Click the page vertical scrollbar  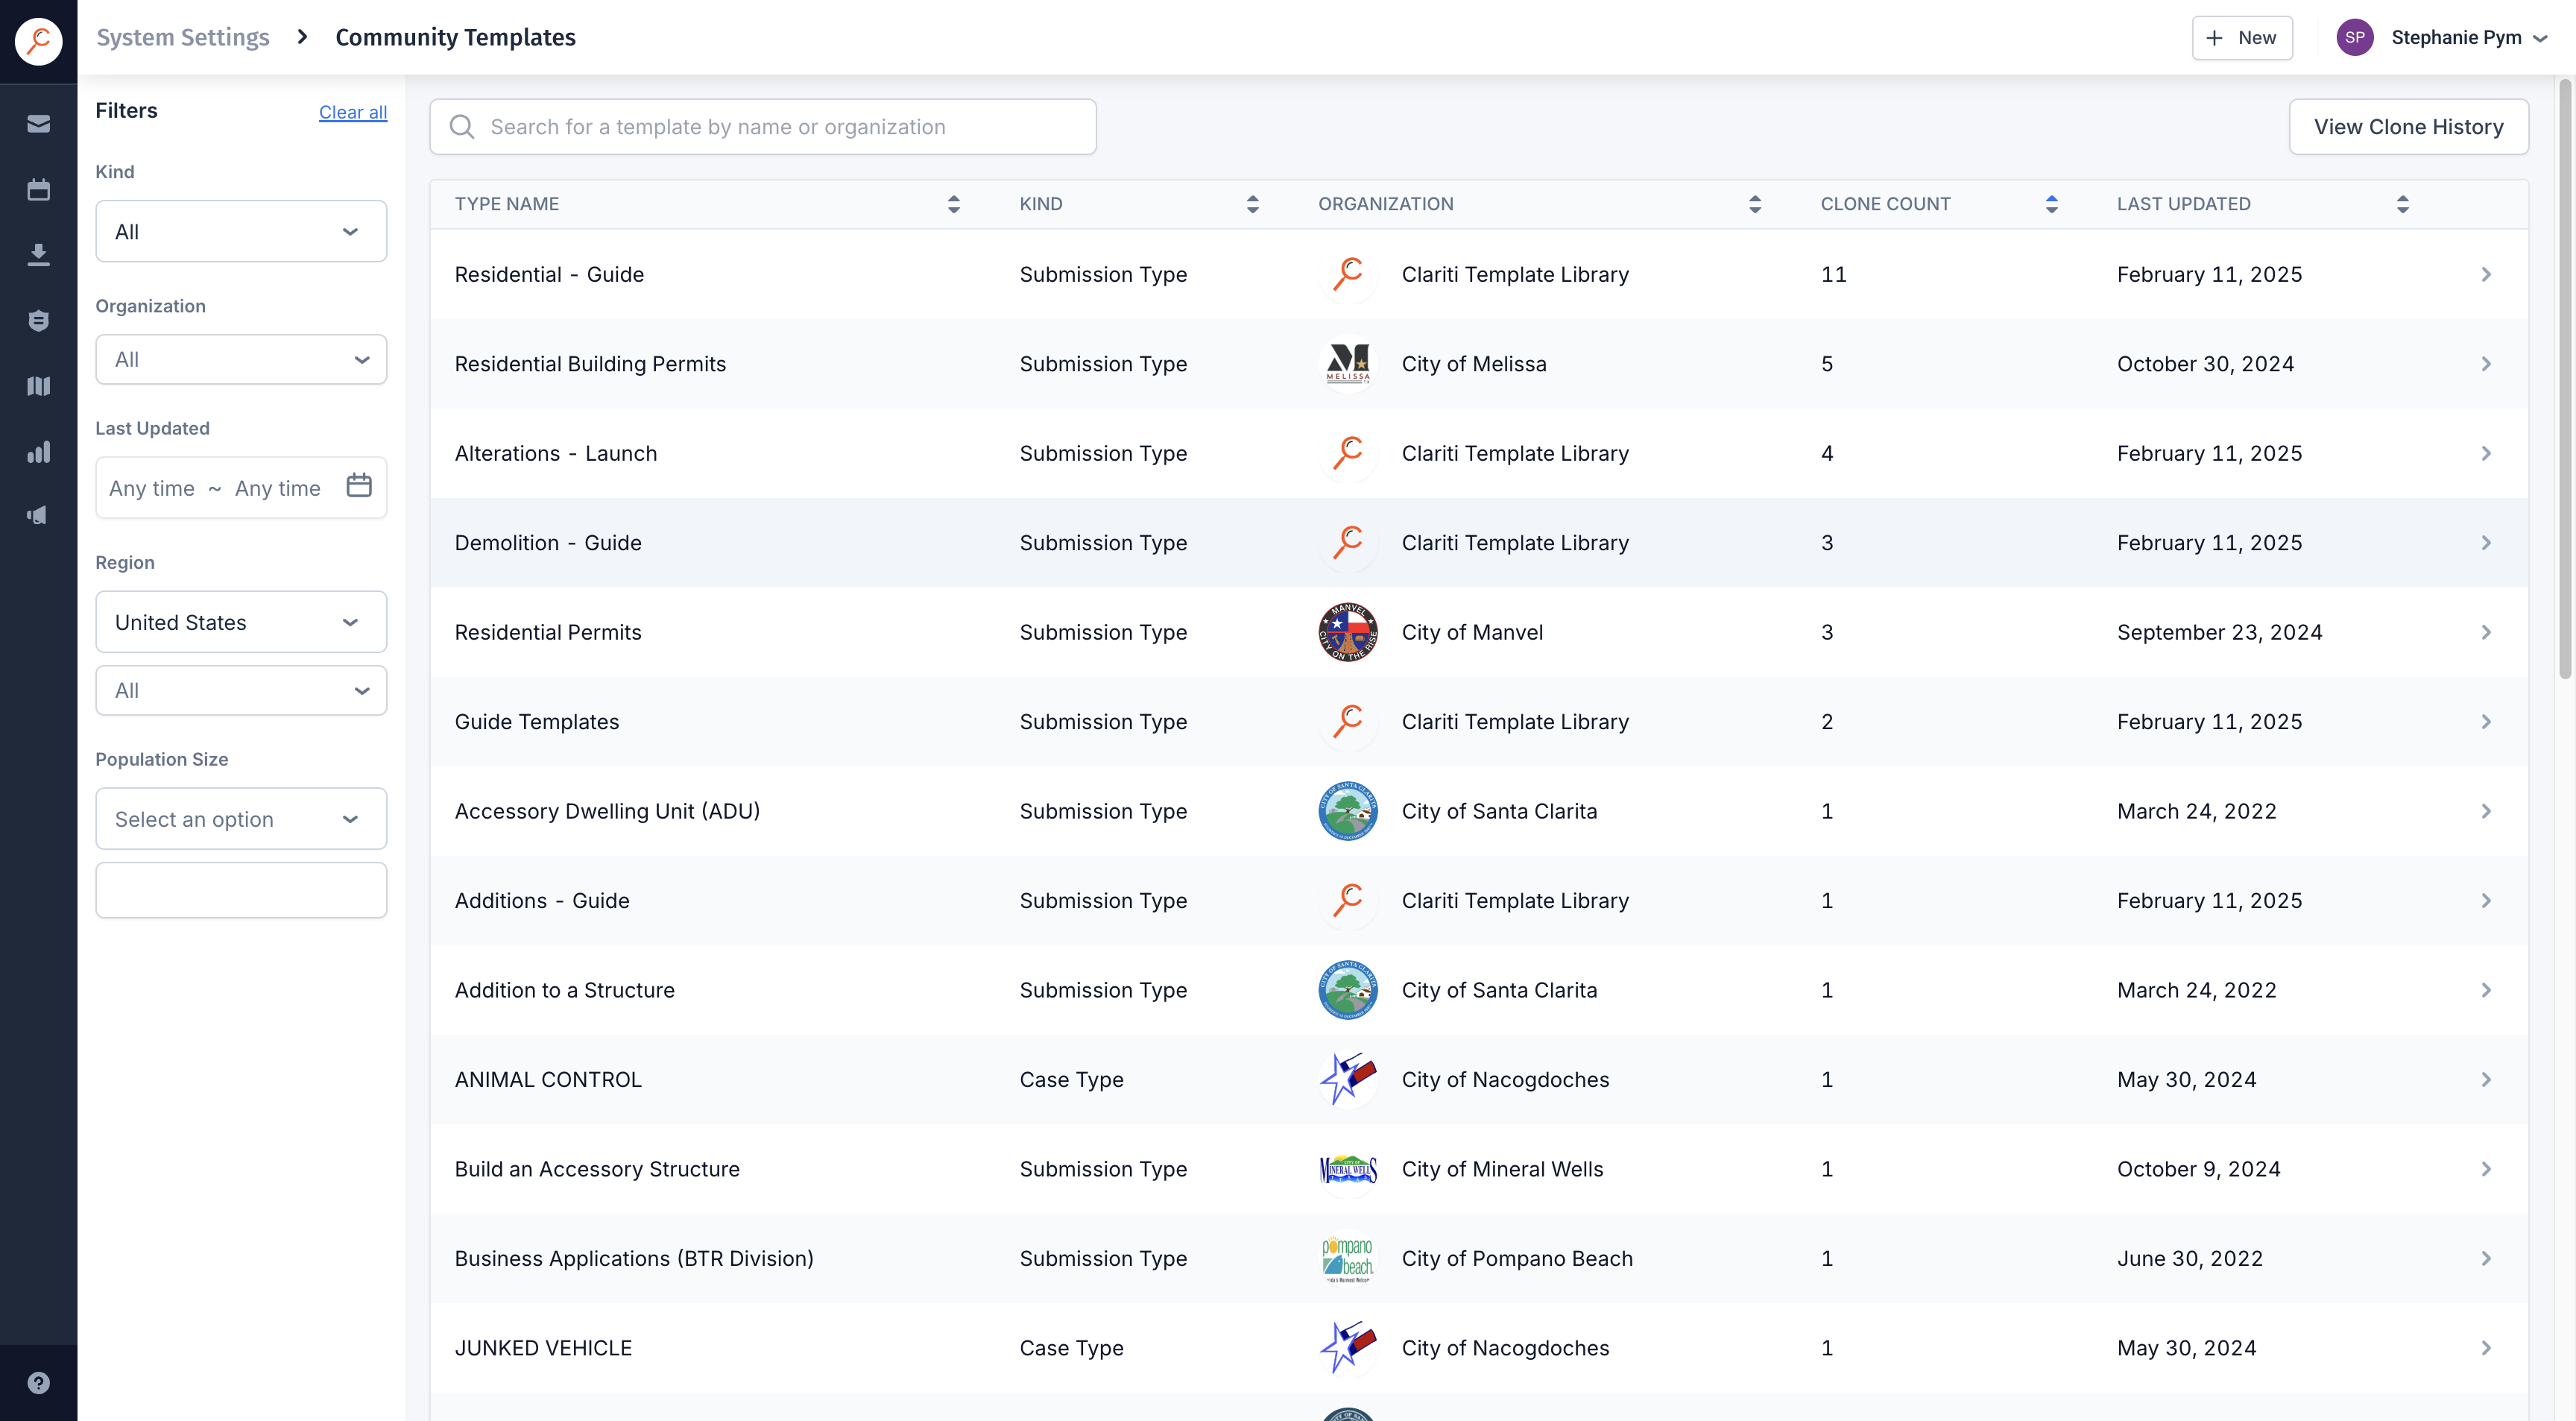[2565, 380]
